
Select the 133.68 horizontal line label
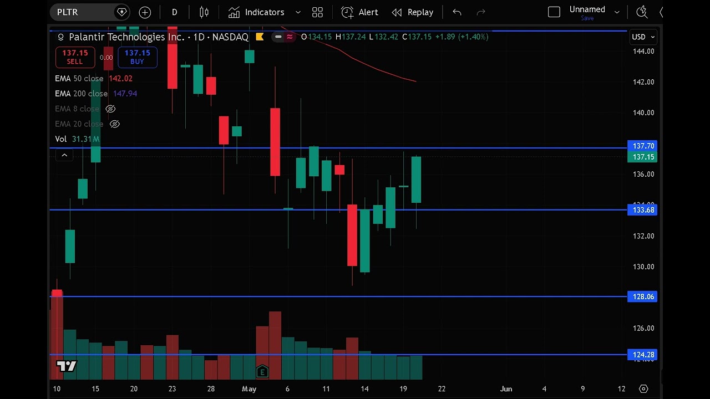pyautogui.click(x=642, y=210)
